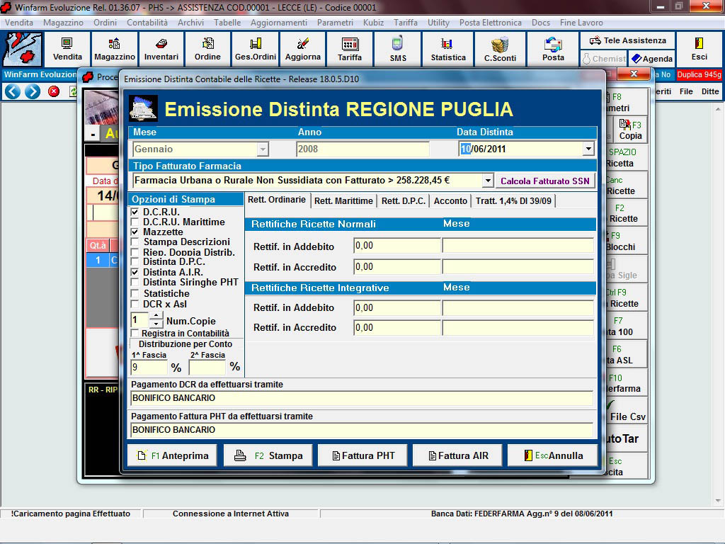Enable the D.C.R.U. Marittime checkbox
The height and width of the screenshot is (544, 725).
(x=135, y=222)
